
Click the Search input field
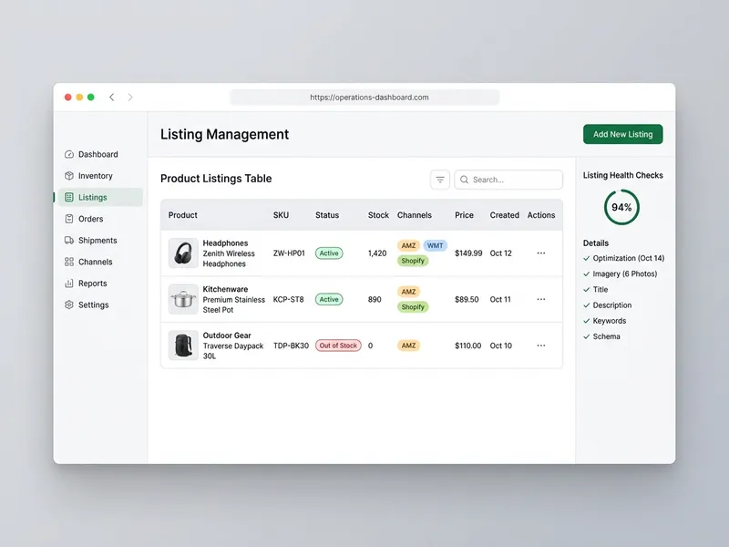point(508,180)
